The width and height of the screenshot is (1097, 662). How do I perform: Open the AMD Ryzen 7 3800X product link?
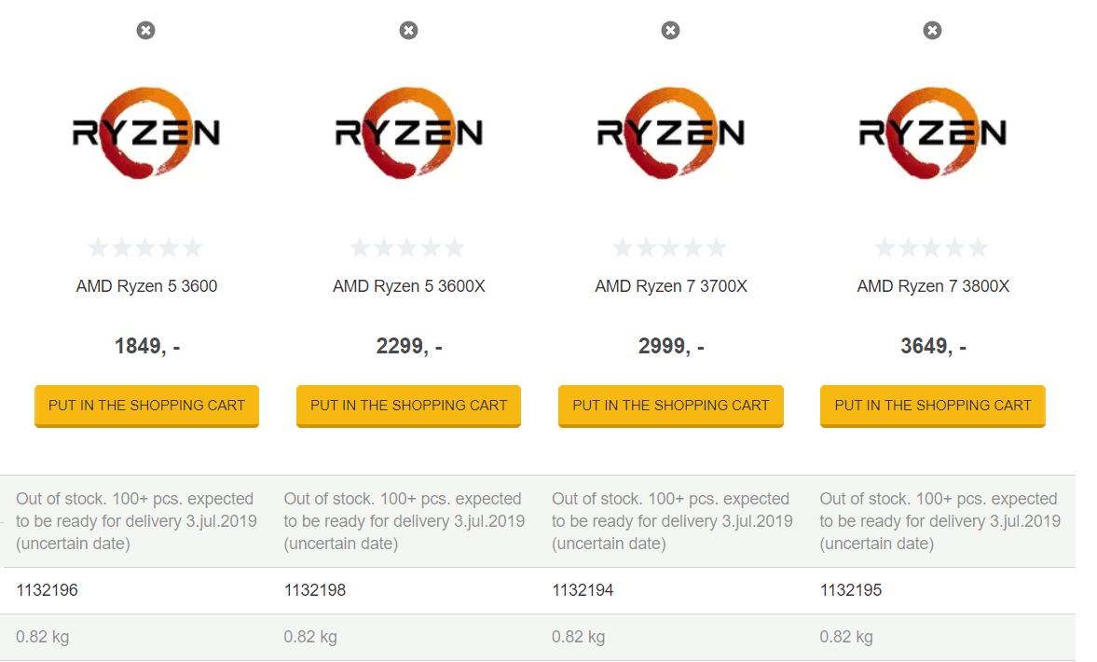[933, 286]
